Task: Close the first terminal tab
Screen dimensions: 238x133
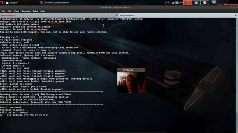Action: [x=116, y=16]
